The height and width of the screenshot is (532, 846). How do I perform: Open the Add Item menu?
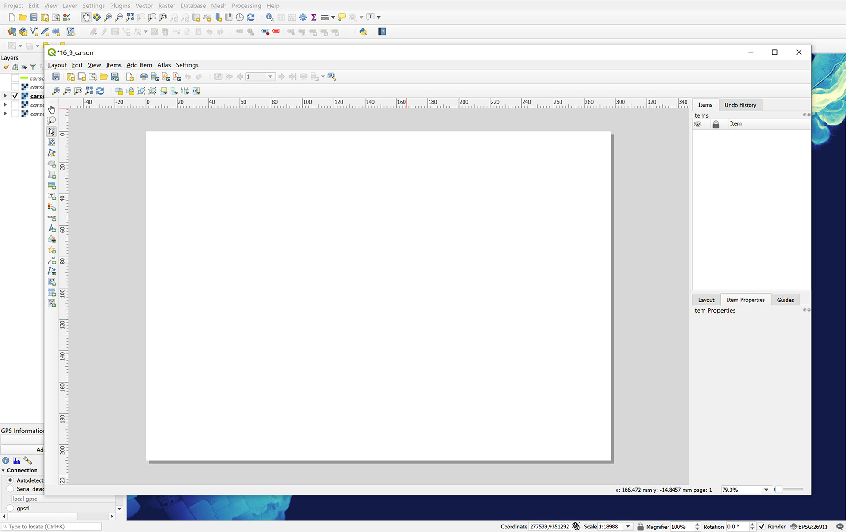click(139, 65)
